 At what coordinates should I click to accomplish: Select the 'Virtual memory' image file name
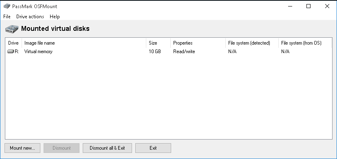pyautogui.click(x=38, y=52)
